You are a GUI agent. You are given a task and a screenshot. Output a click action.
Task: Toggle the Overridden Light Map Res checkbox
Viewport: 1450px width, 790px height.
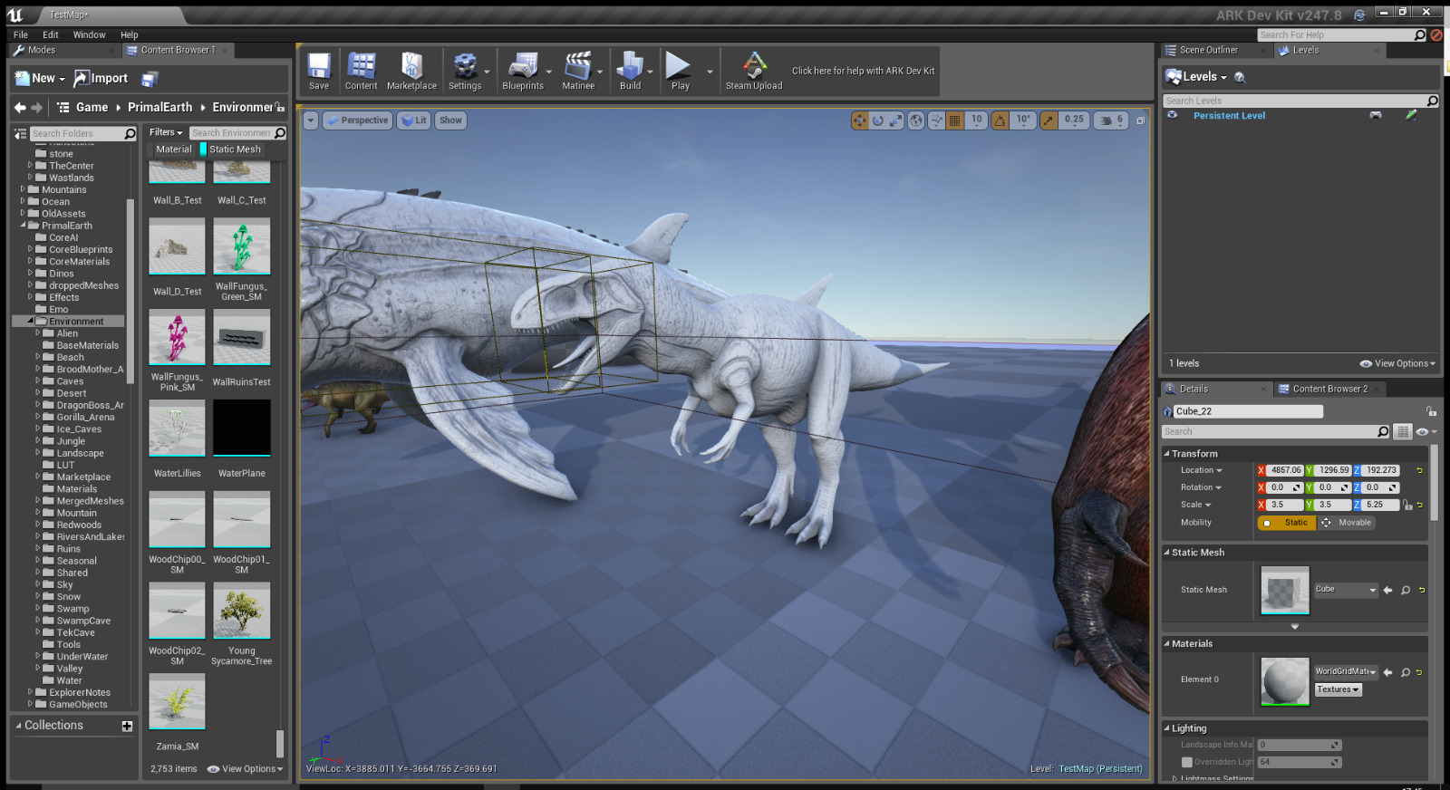pos(1186,763)
